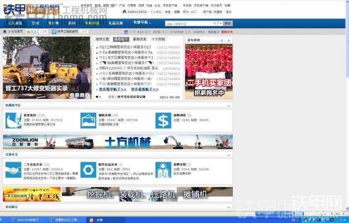Viewport: 349px width, 223px height.
Task: Open the 二手机买家团 activity image
Action: 209,71
